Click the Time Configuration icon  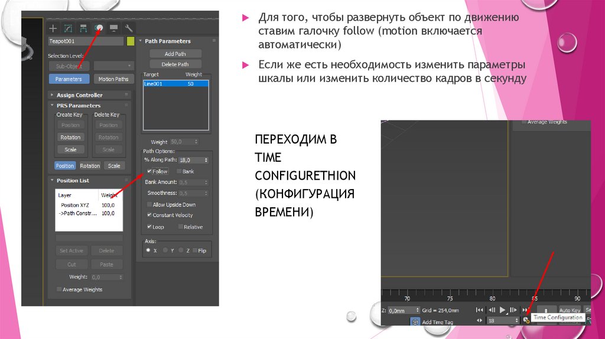[x=526, y=320]
